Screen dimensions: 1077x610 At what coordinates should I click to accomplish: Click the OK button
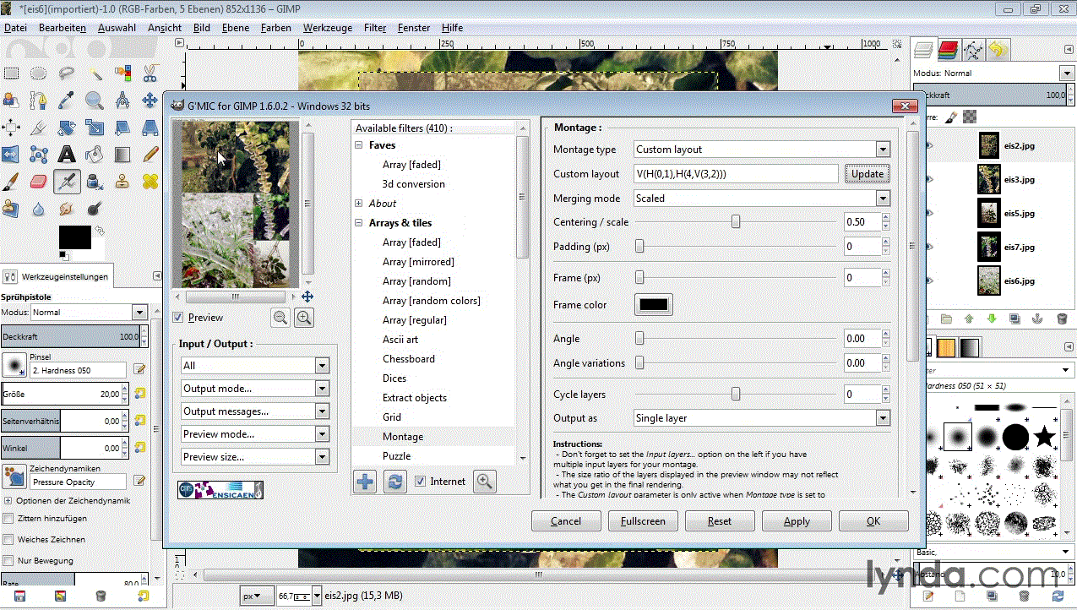[x=873, y=521]
